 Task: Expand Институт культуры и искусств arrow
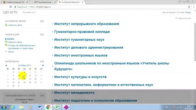tap(53, 77)
